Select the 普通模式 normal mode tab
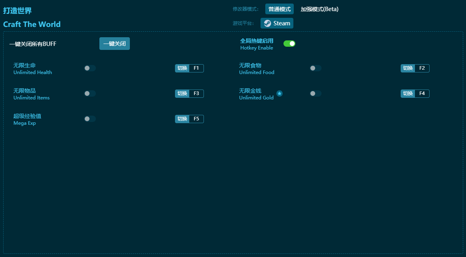 coord(279,9)
